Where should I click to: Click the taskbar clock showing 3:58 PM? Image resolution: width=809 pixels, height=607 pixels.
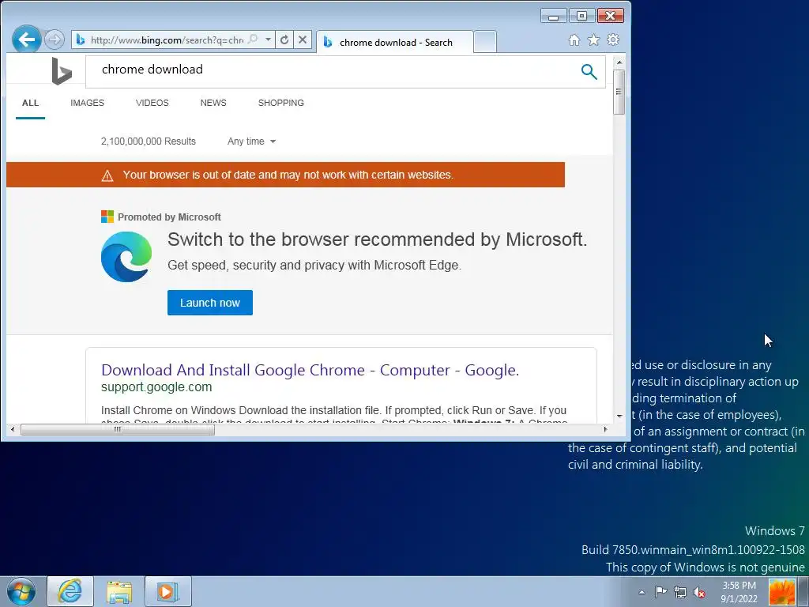point(739,592)
